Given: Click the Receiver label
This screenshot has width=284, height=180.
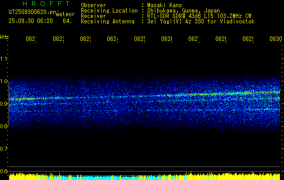Looking at the screenshot, I should [x=93, y=16].
